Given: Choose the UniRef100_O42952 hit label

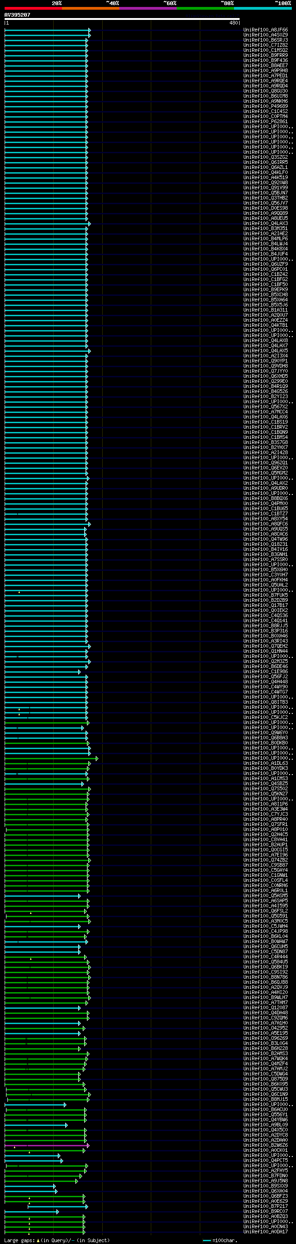Looking at the screenshot, I should [x=265, y=1028].
